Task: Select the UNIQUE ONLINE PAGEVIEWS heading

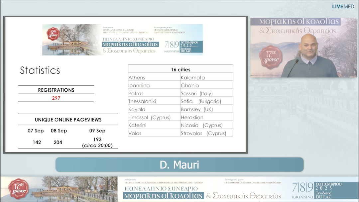Action: point(68,120)
